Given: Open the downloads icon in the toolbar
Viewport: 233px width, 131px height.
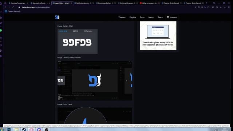Looking at the screenshot, I should (225, 7).
